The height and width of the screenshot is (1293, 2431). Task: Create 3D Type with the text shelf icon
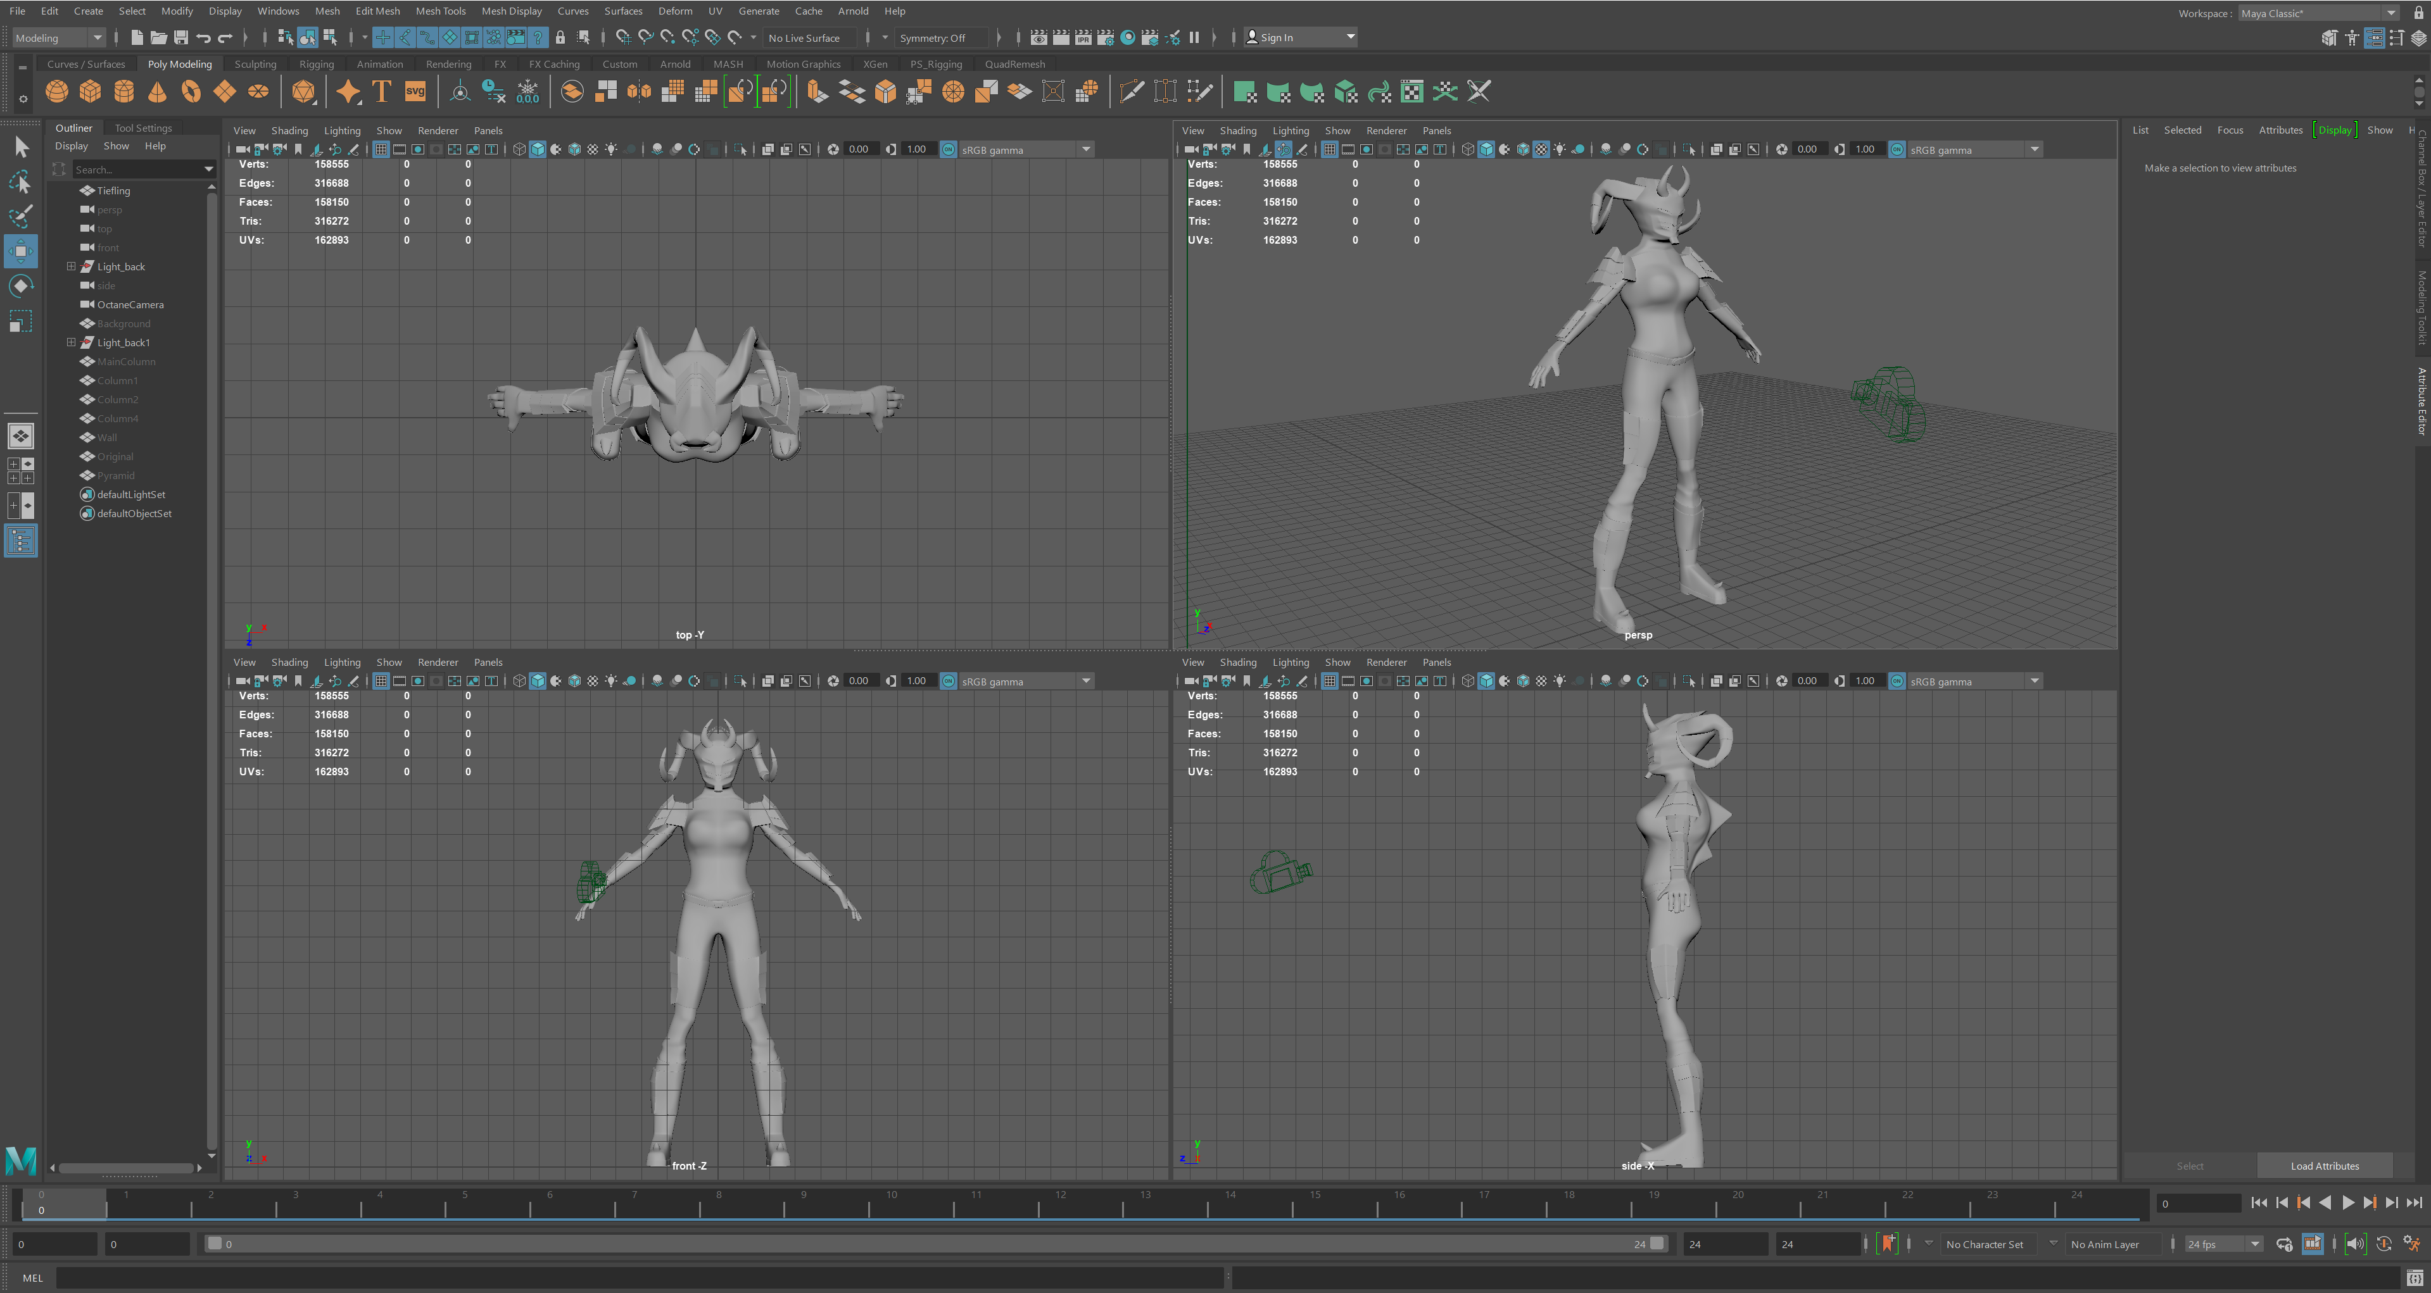pos(381,92)
